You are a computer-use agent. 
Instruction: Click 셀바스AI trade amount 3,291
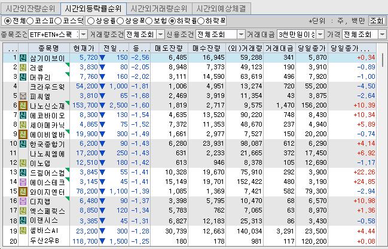click(285, 231)
